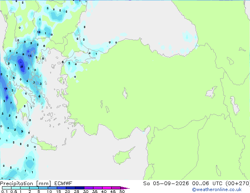Select the 15 to 20 mm legend swatch

click(x=62, y=188)
